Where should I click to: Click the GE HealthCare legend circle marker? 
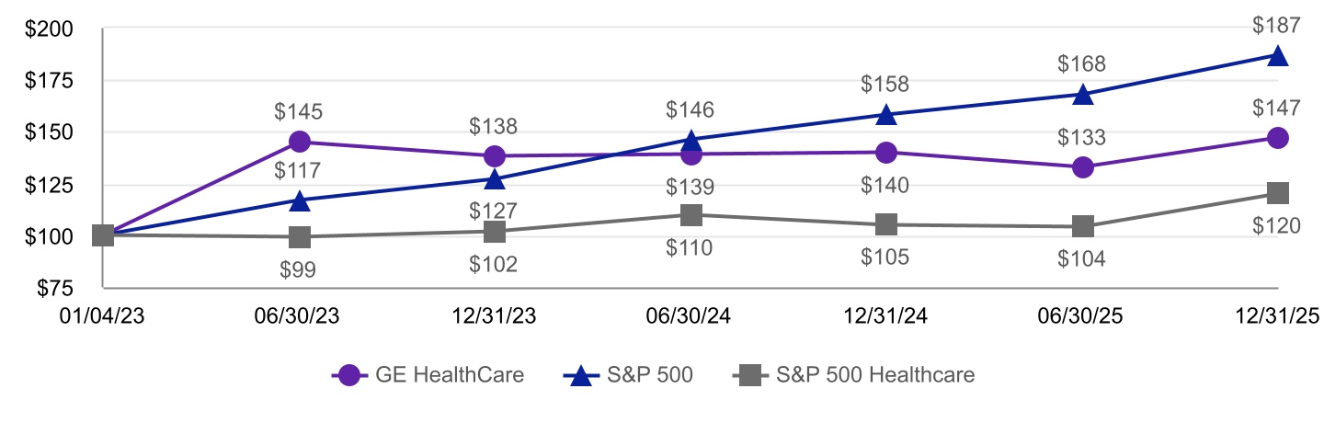[x=349, y=375]
